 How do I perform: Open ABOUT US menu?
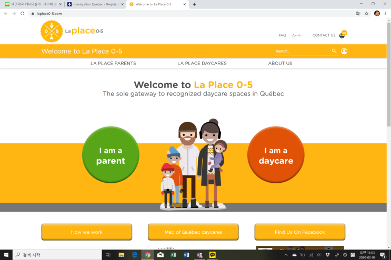point(280,64)
